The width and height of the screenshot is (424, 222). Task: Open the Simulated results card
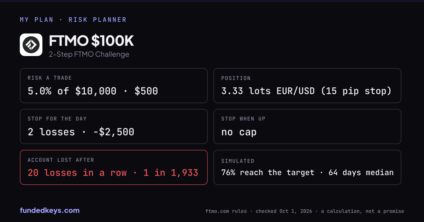coord(307,167)
